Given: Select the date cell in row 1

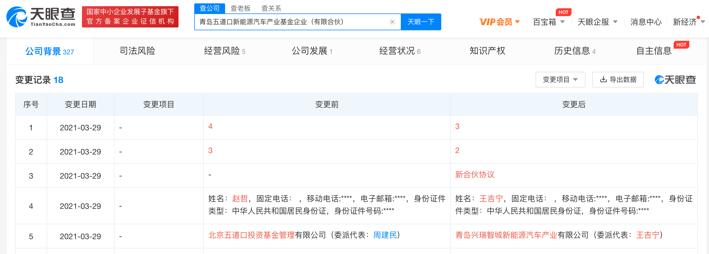Looking at the screenshot, I should (x=80, y=128).
